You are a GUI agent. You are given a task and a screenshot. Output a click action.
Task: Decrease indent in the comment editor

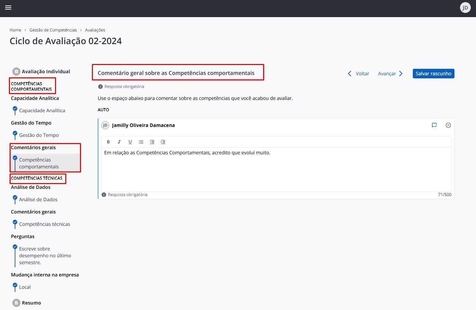coord(152,142)
